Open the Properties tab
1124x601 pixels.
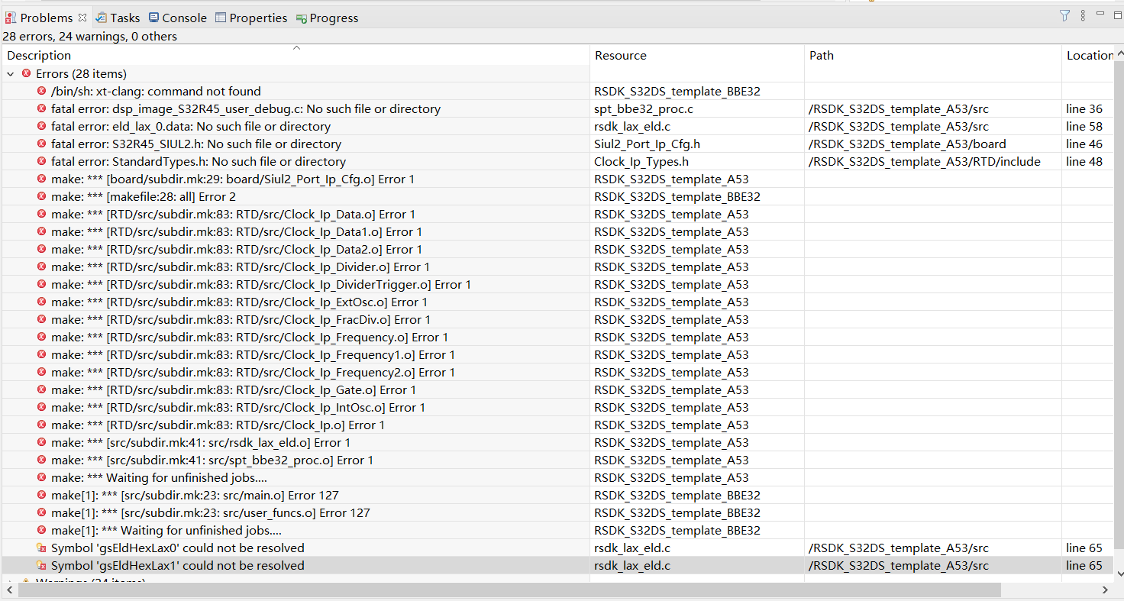(251, 18)
